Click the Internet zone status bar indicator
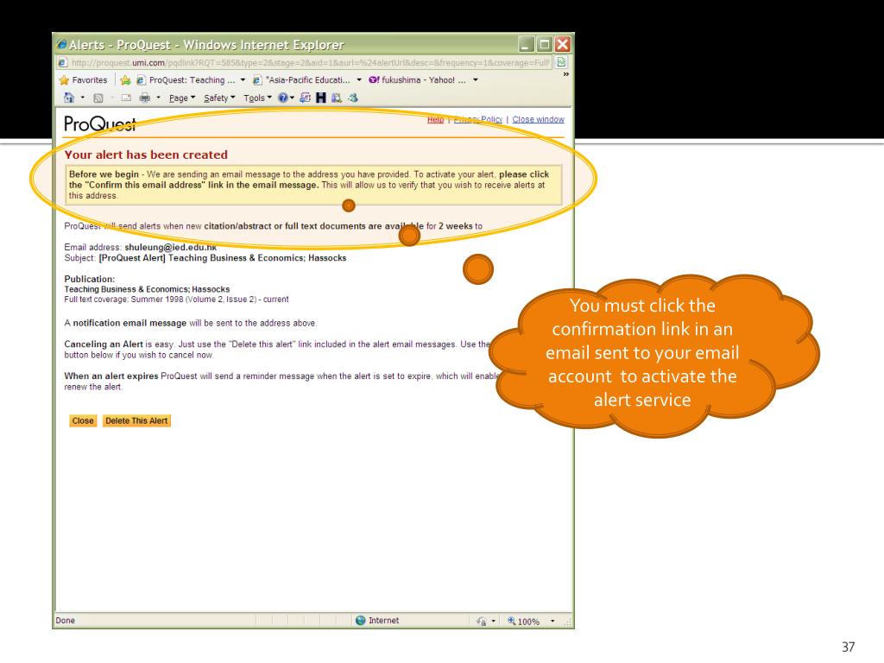Viewport: 884px width, 663px height. pyautogui.click(x=377, y=620)
